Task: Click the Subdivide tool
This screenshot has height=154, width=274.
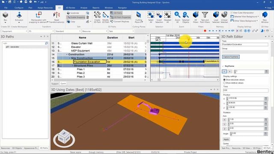Action: pyautogui.click(x=73, y=13)
